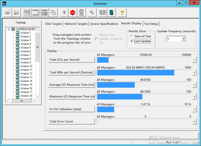Screen dimensions: 201x146
Task: Expand arrow beside Total MBs per Second bar
Action: pyautogui.click(x=194, y=72)
